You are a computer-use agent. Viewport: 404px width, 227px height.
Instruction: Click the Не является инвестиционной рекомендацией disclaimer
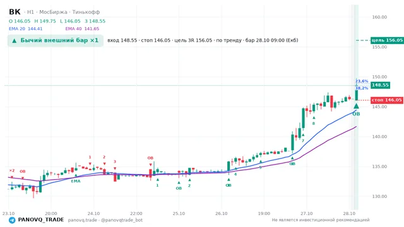(321, 220)
